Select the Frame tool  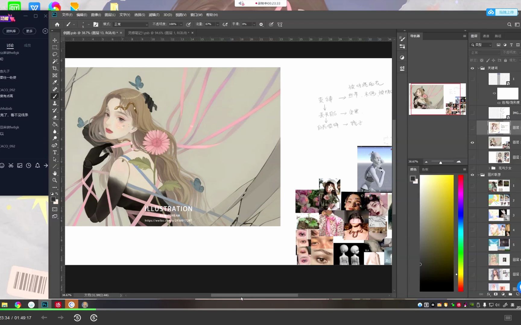coord(55,75)
